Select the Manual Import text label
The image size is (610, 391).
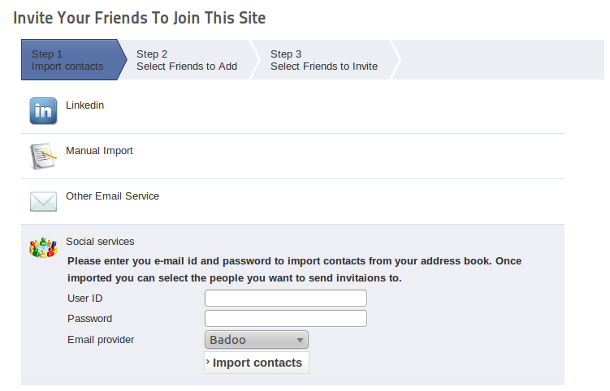coord(99,151)
